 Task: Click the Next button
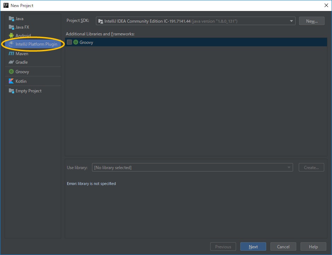coord(253,247)
